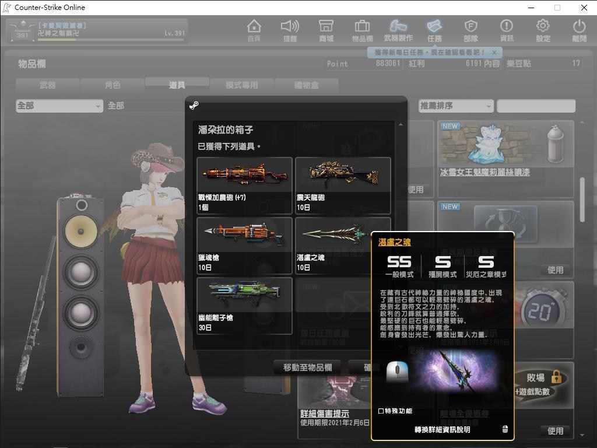
Task: Open the 首頁 home icon
Action: pos(254,30)
